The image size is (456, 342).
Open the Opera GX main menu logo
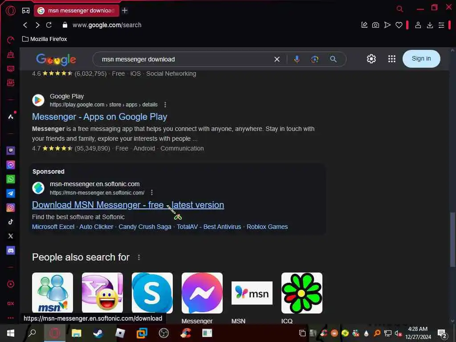pyautogui.click(x=11, y=11)
